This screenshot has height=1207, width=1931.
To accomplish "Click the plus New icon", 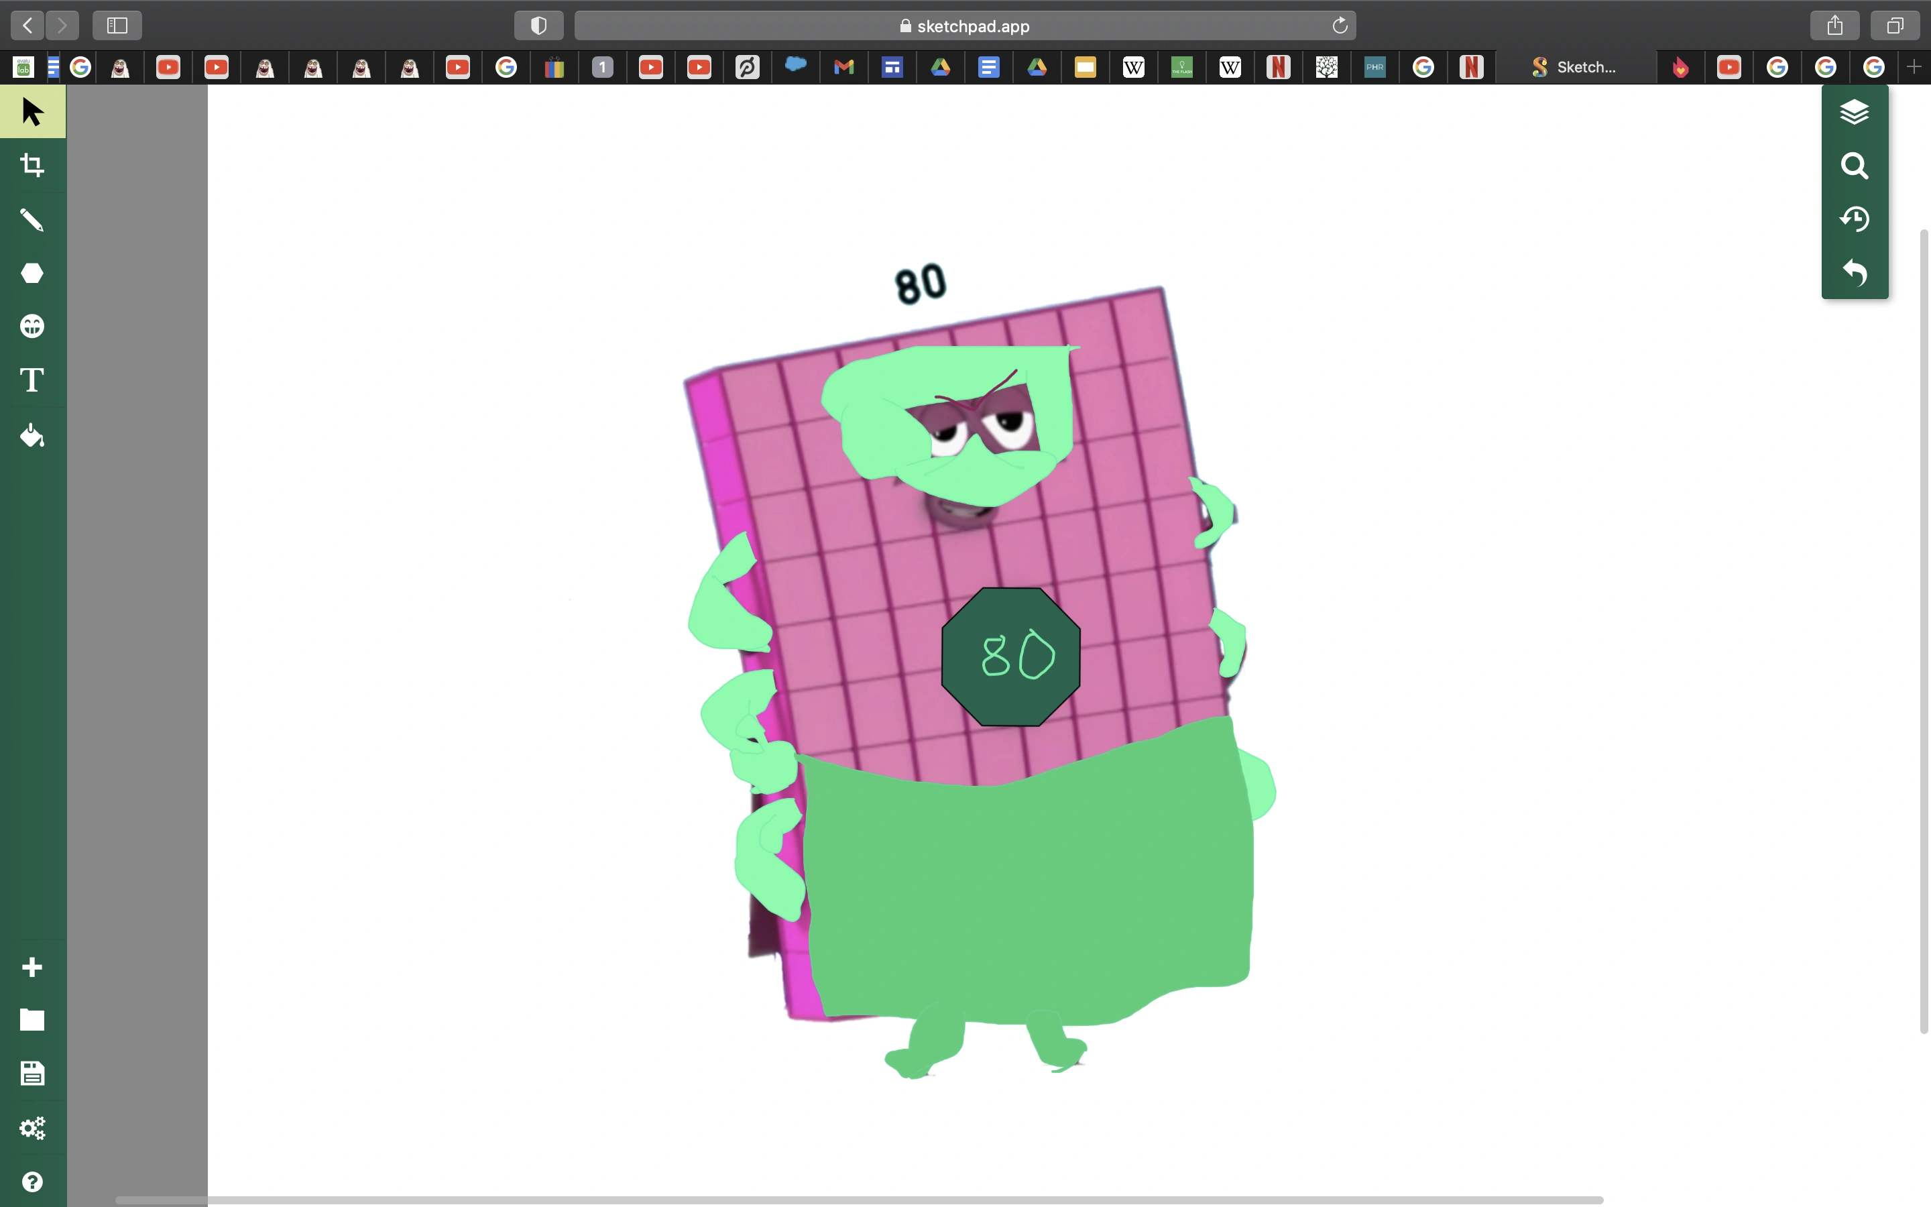I will tap(32, 967).
